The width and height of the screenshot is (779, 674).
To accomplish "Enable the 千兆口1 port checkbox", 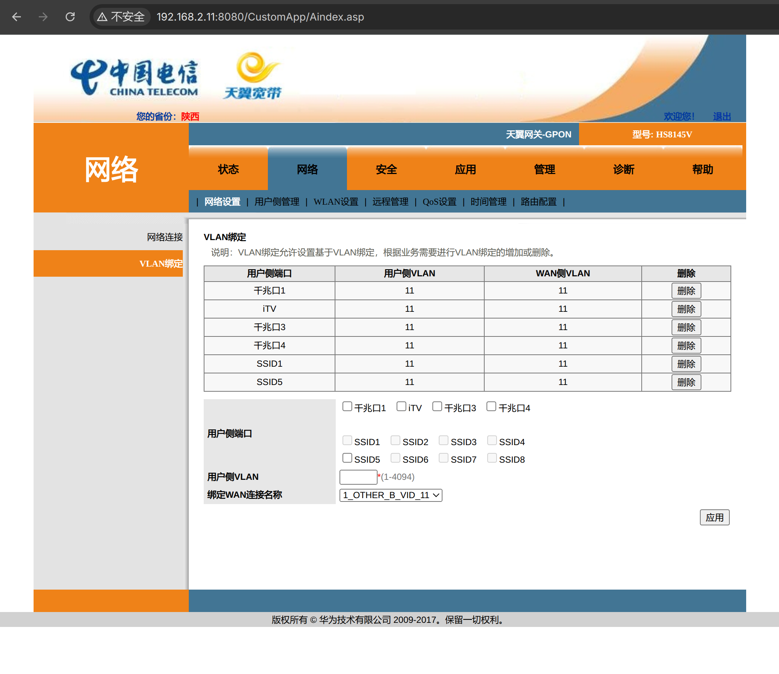I will (x=347, y=406).
